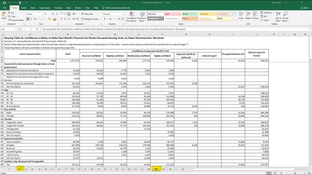Add a new sheet plus icon
Image resolution: width=312 pixels, height=175 pixels.
[183, 169]
